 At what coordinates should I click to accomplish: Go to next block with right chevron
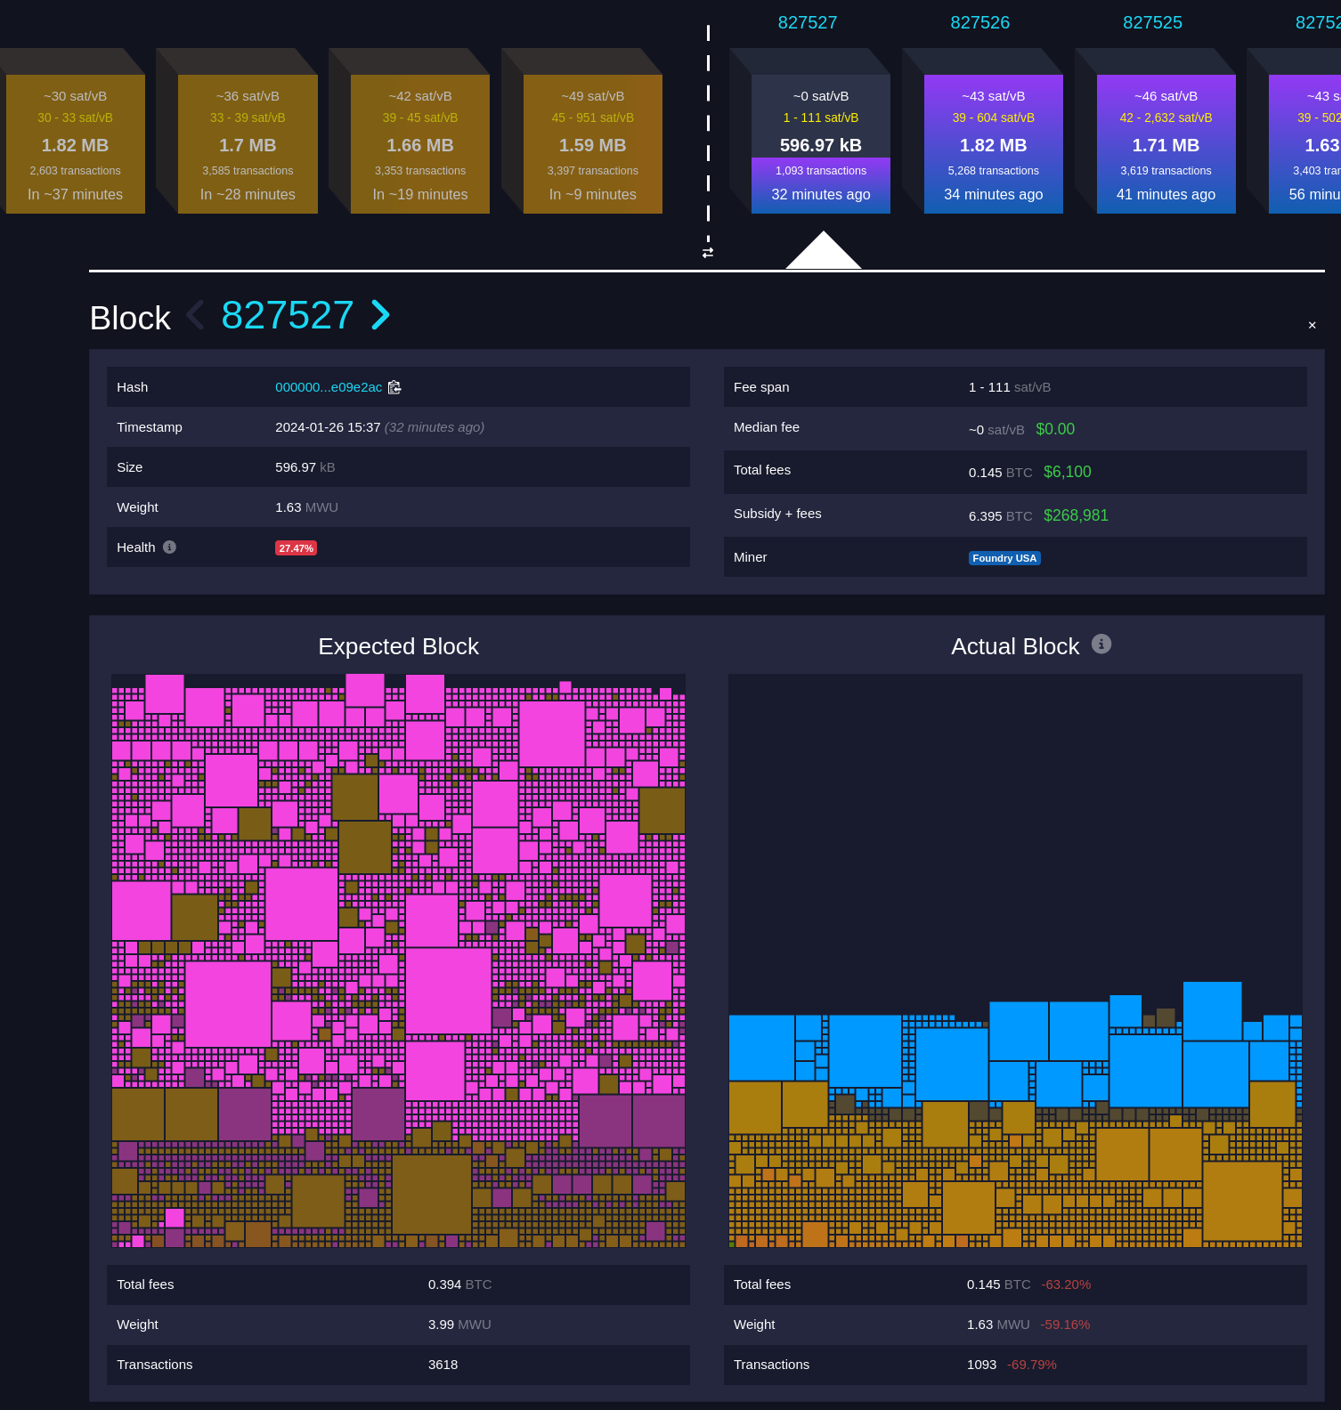click(x=380, y=315)
